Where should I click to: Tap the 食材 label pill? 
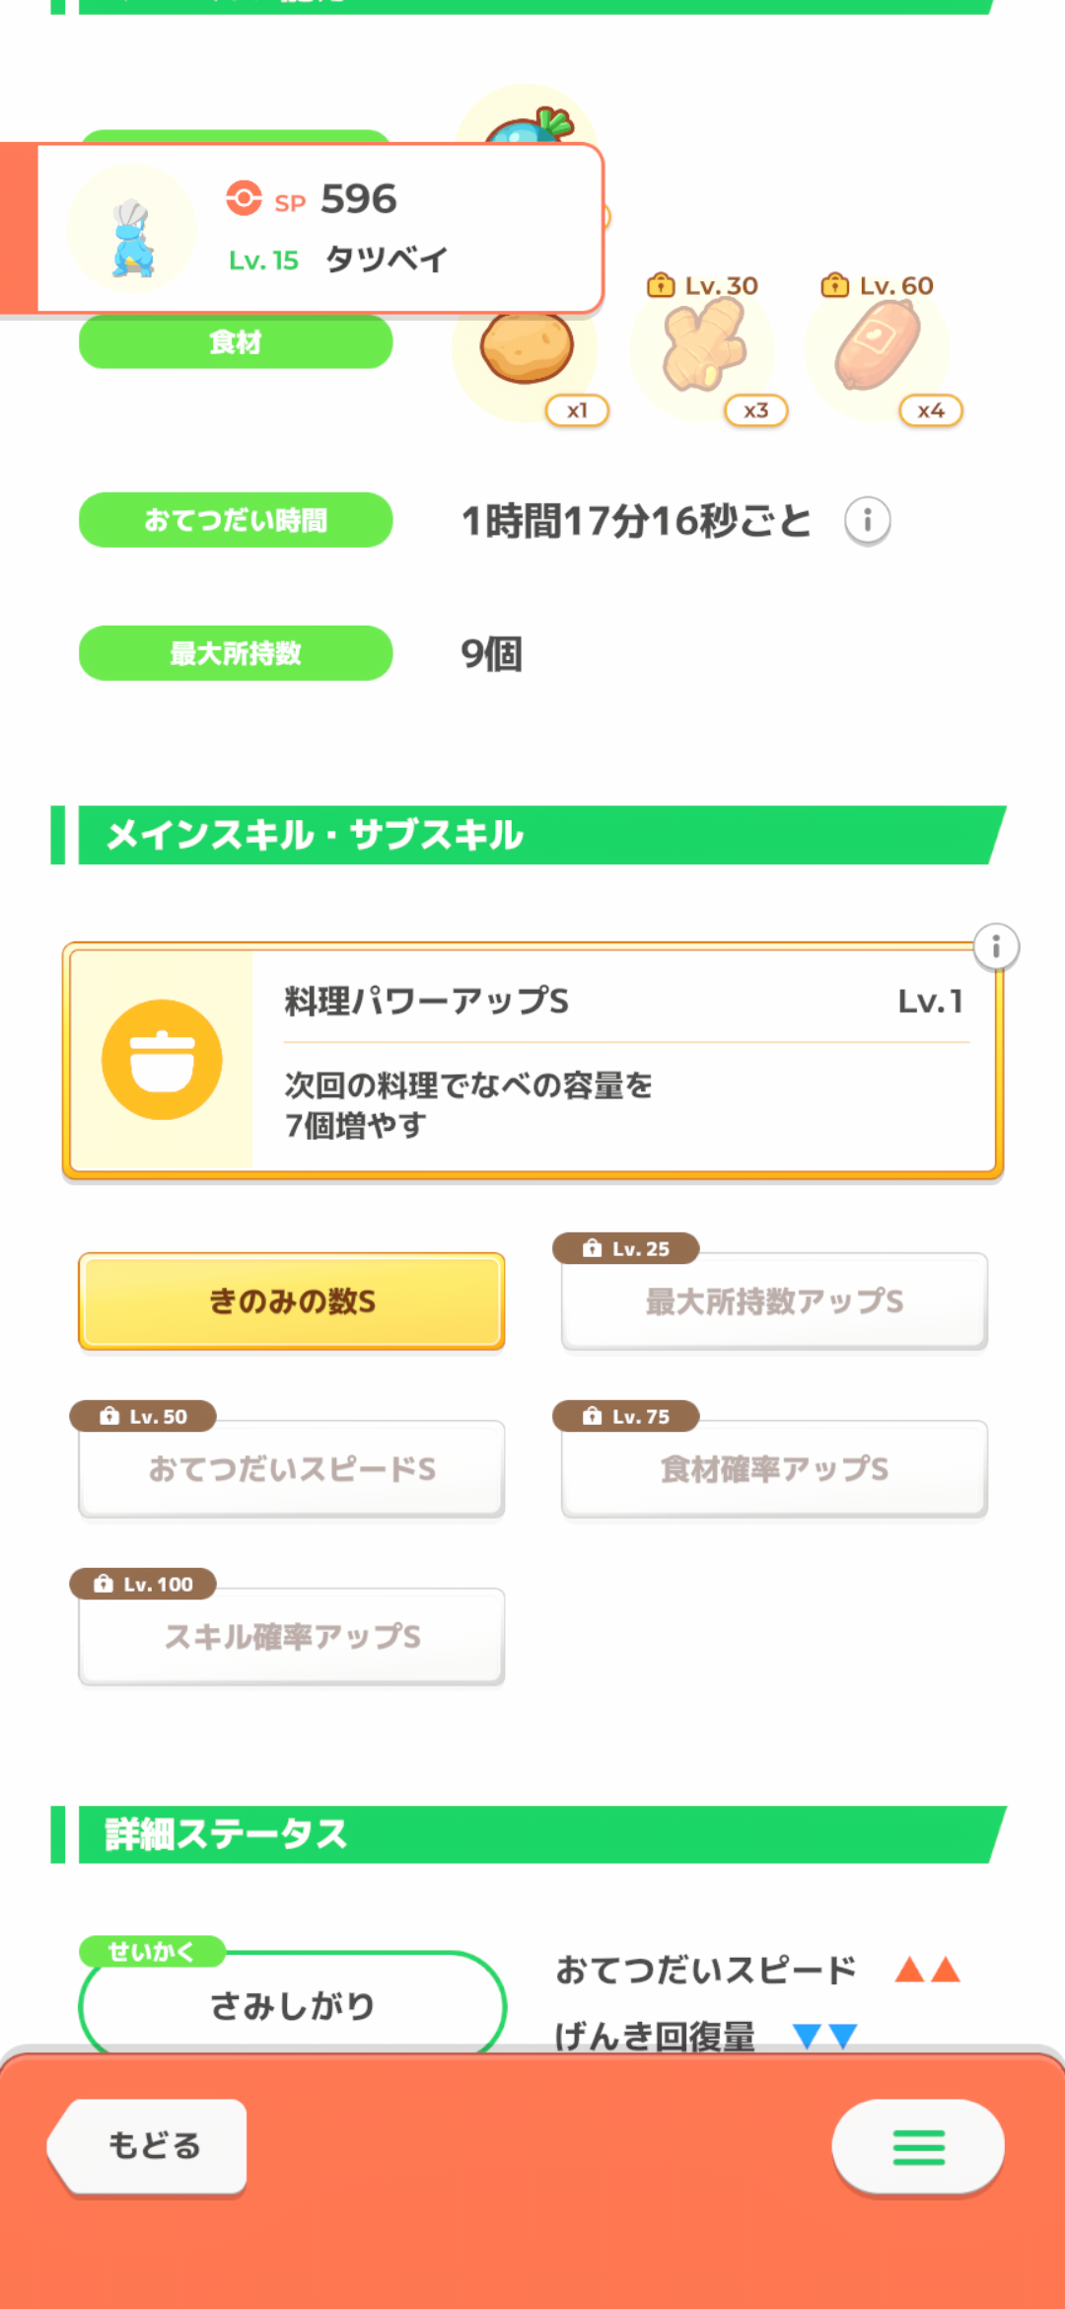click(x=236, y=342)
